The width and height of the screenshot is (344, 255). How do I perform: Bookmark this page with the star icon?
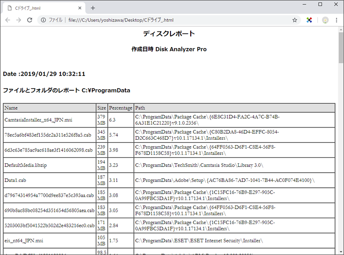pos(295,20)
